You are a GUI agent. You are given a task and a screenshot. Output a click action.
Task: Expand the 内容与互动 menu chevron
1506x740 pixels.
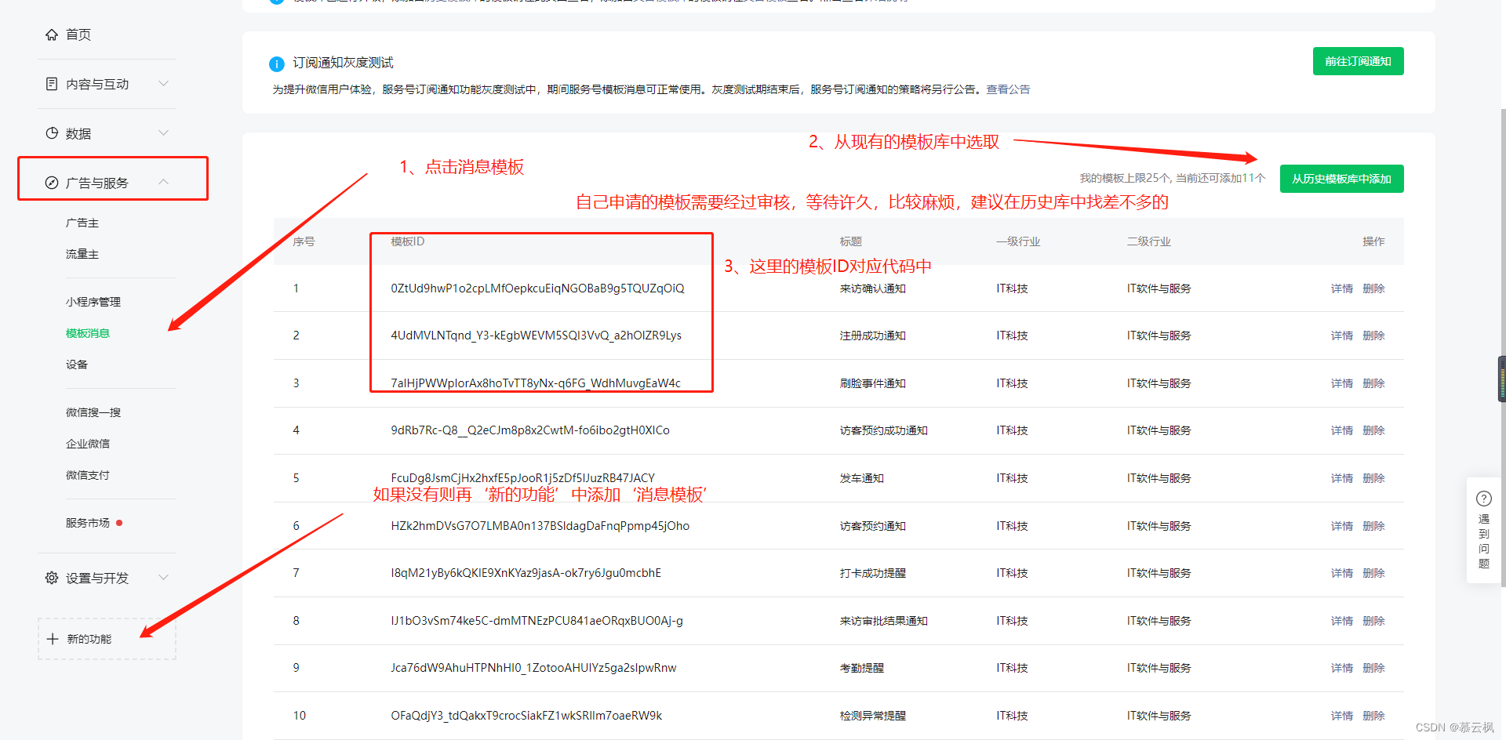click(x=163, y=83)
